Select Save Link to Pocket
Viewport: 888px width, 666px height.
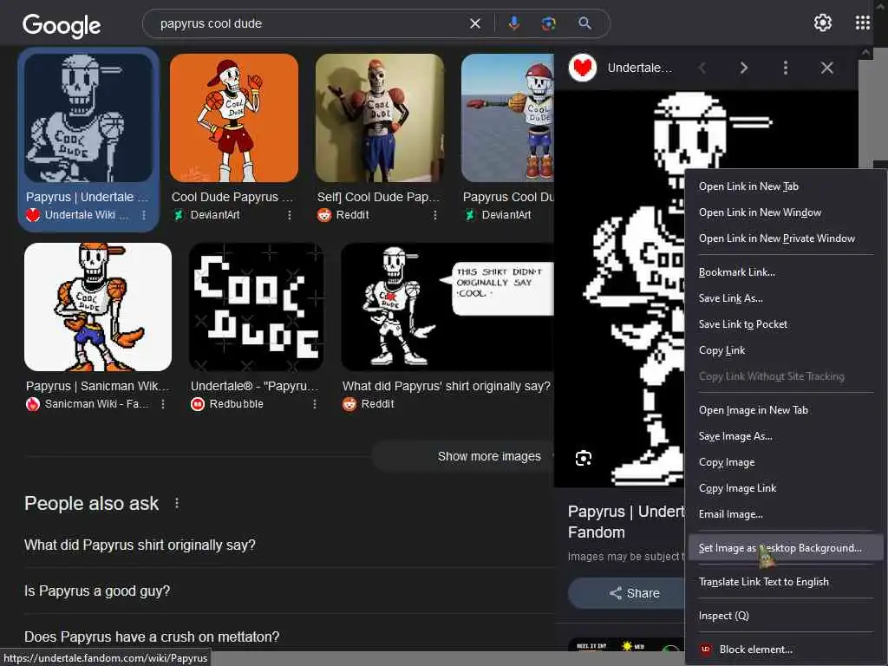[785, 324]
